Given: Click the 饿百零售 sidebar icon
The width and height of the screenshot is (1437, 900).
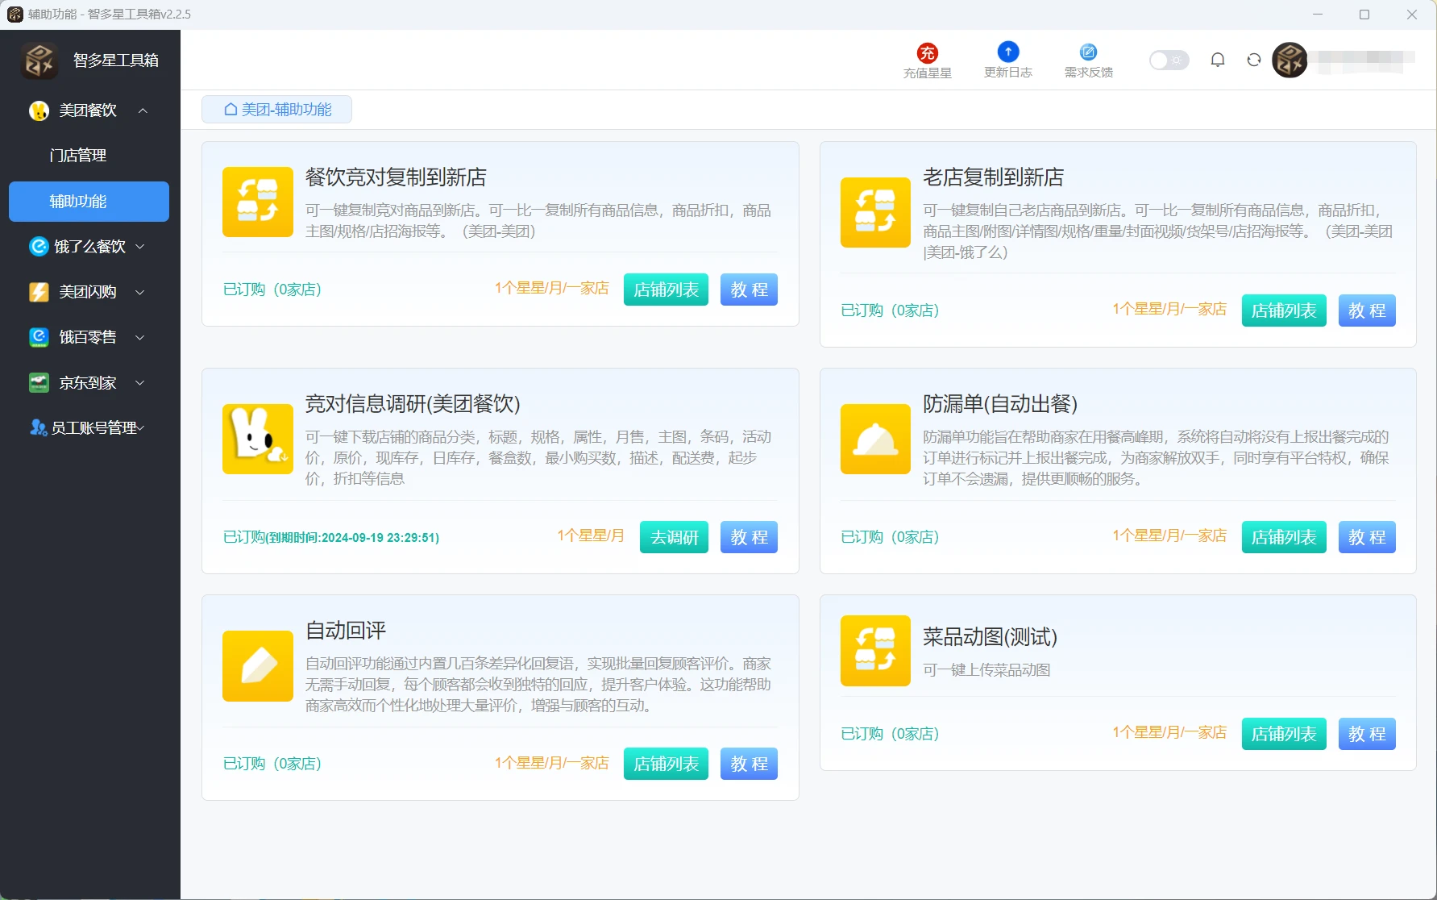Looking at the screenshot, I should pyautogui.click(x=39, y=337).
